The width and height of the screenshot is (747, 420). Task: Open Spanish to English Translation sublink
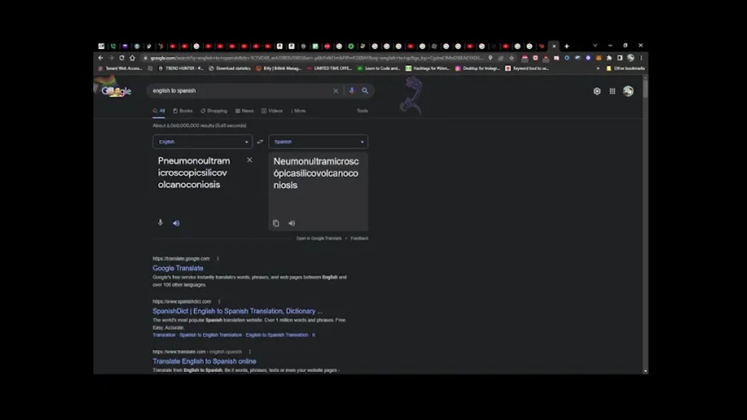[211, 335]
